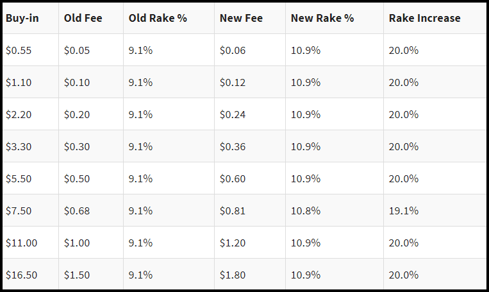Click the $2.20 buy-in cell
Image resolution: width=489 pixels, height=292 pixels.
(31, 114)
